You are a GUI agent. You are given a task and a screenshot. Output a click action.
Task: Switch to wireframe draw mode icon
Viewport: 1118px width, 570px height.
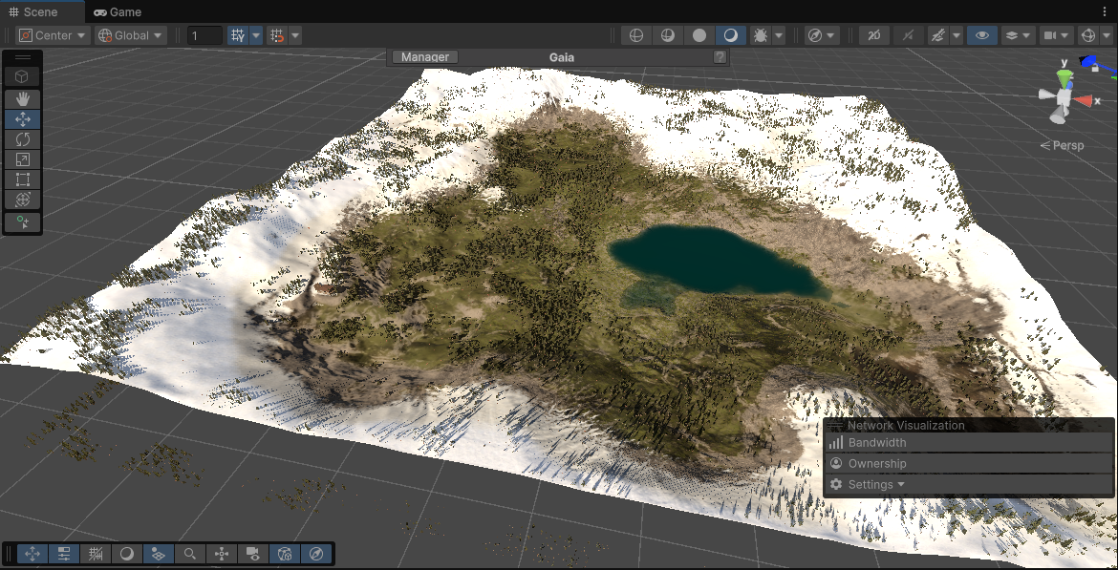pyautogui.click(x=635, y=35)
